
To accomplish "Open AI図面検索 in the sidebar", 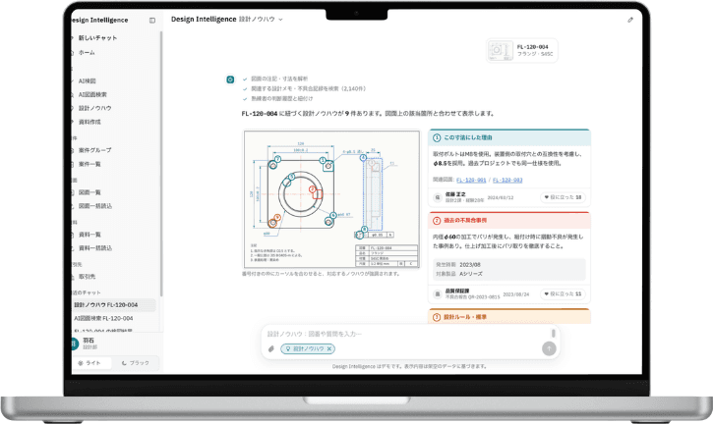I will (92, 94).
